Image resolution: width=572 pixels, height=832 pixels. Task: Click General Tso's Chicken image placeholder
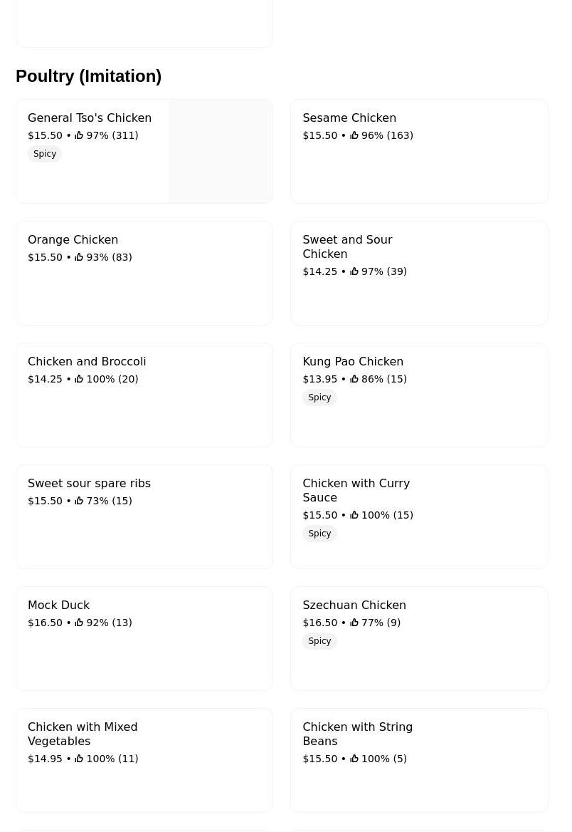tap(221, 151)
